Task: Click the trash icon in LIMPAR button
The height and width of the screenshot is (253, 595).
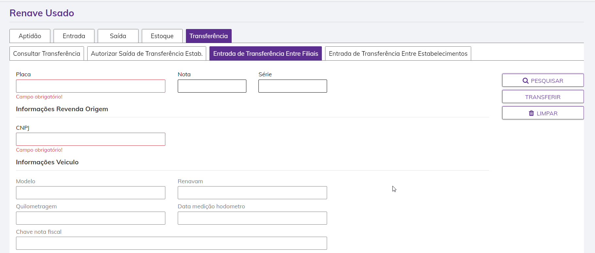Action: point(531,113)
